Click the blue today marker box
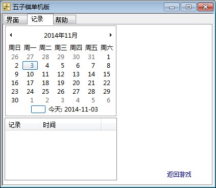This screenshot has height=188, width=216. point(38,109)
